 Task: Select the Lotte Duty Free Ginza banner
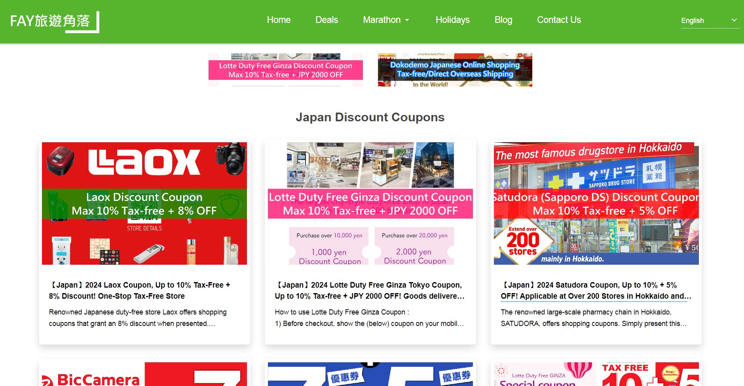pyautogui.click(x=285, y=70)
